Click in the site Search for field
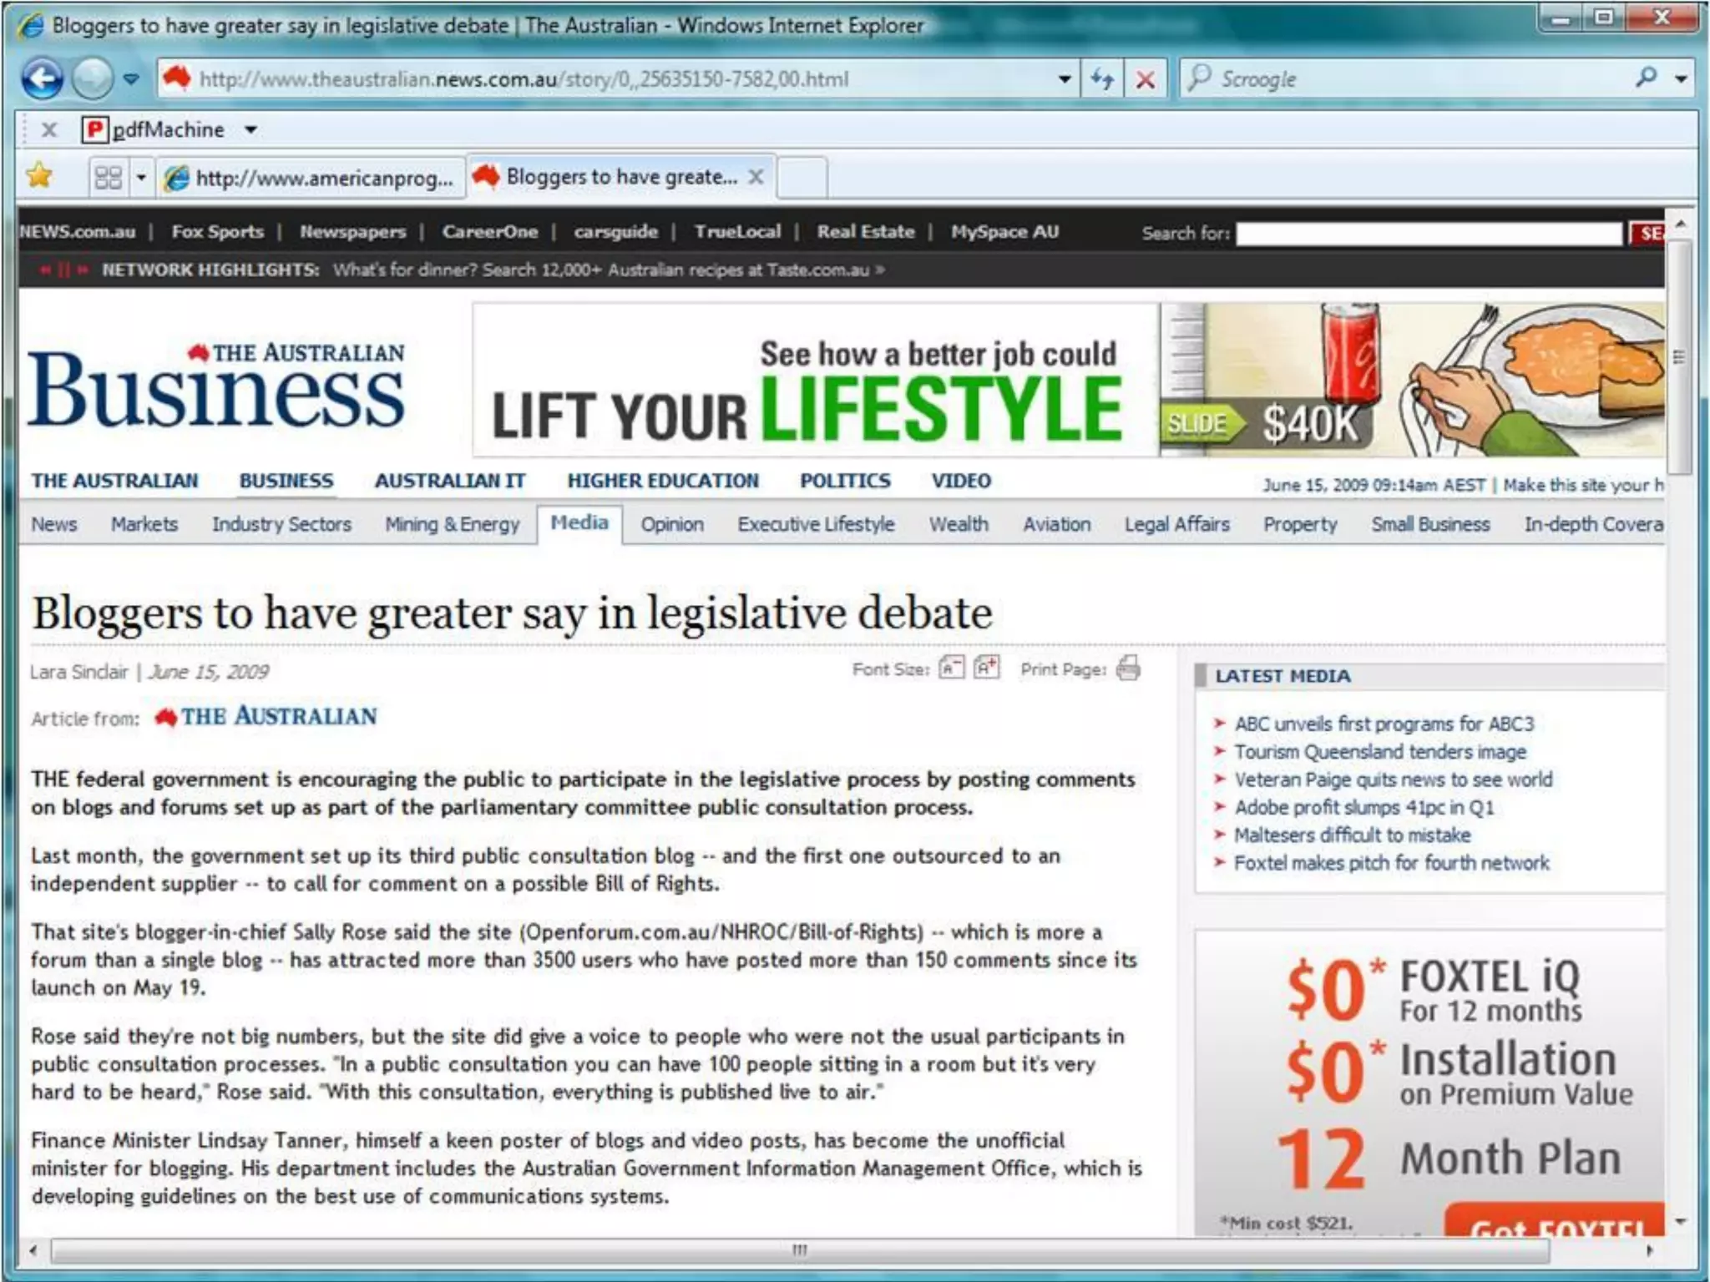The image size is (1710, 1282). click(1428, 234)
